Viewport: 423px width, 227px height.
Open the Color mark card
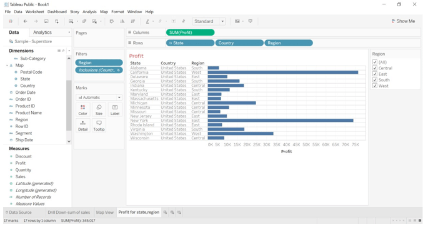(x=83, y=110)
